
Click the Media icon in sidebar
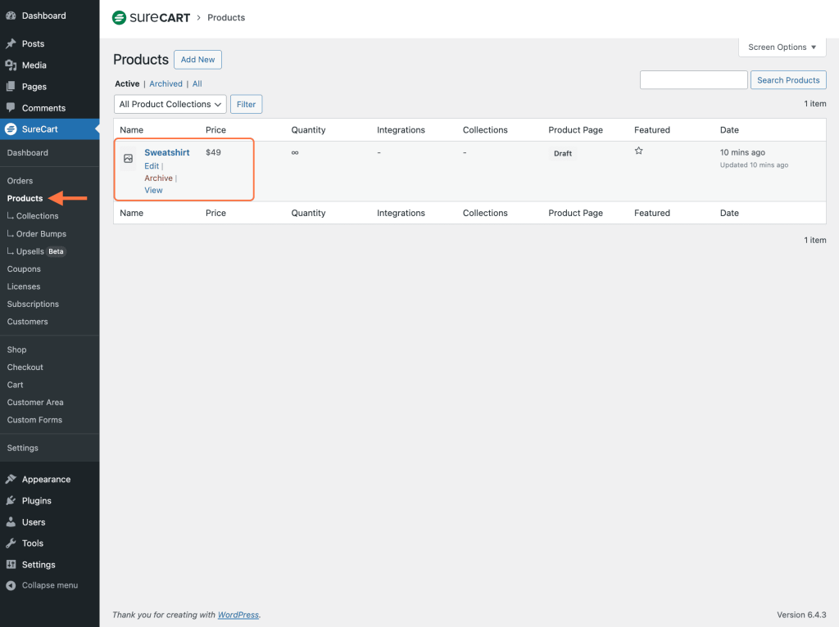coord(11,65)
